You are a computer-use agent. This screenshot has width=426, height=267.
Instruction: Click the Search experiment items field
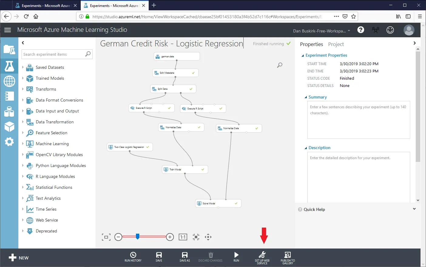57,54
